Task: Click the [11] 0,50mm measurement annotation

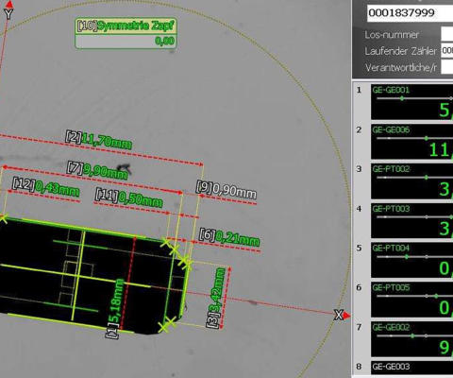Action: click(x=129, y=198)
